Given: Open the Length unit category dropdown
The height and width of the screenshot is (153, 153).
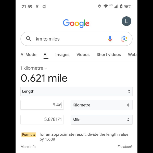Looking at the screenshot, I should click(x=76, y=91).
